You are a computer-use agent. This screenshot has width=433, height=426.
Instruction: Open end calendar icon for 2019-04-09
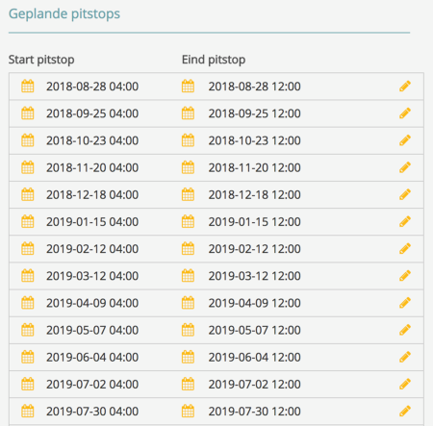(x=188, y=303)
